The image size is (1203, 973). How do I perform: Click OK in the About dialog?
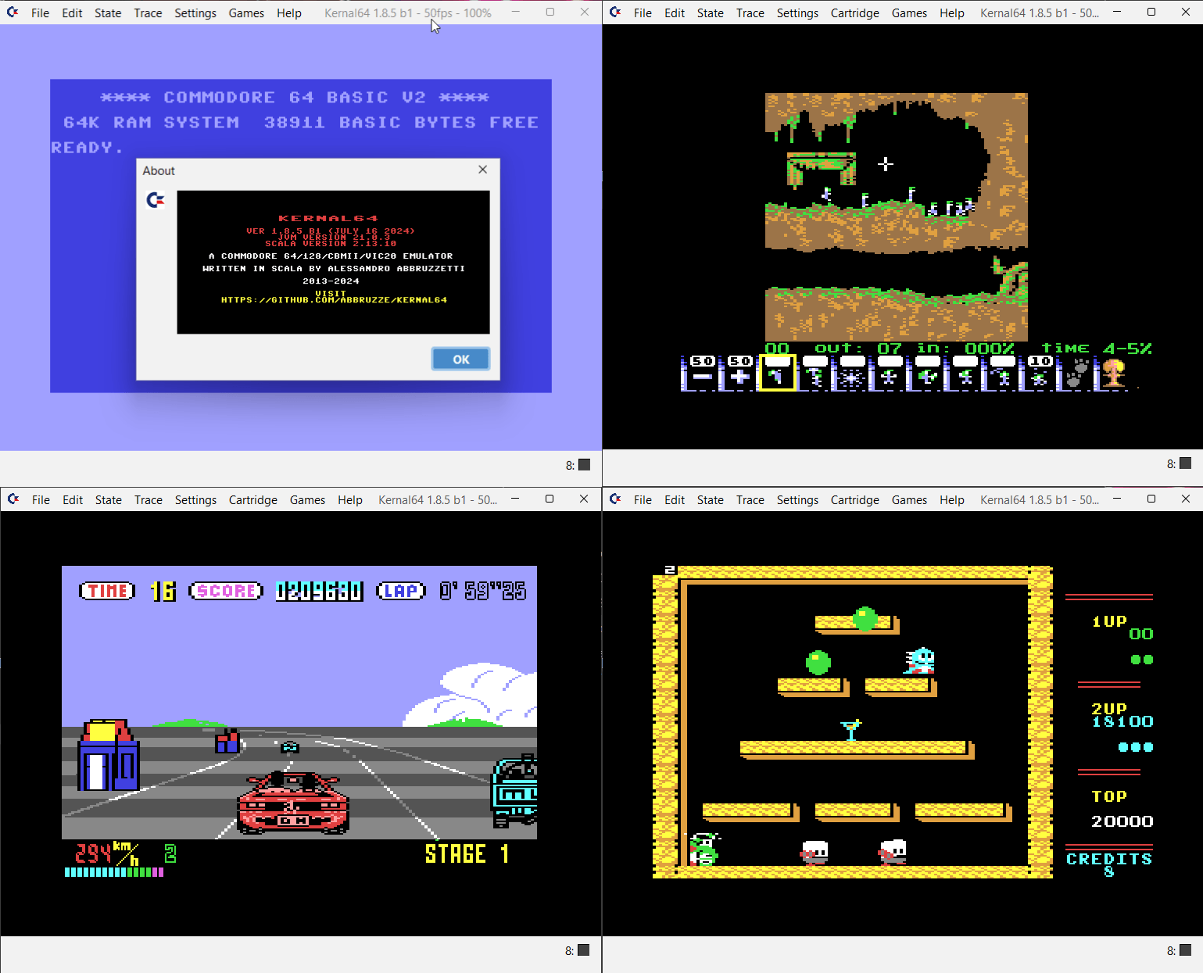460,360
